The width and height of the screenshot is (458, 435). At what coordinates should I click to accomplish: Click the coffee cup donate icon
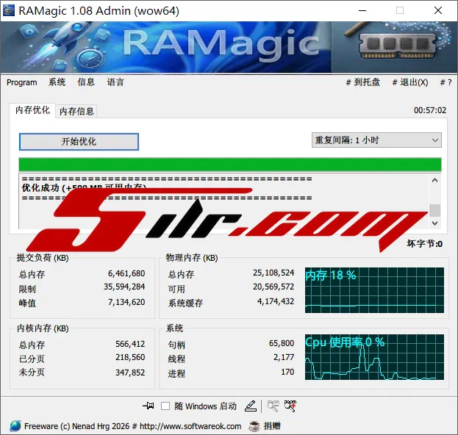click(x=254, y=426)
